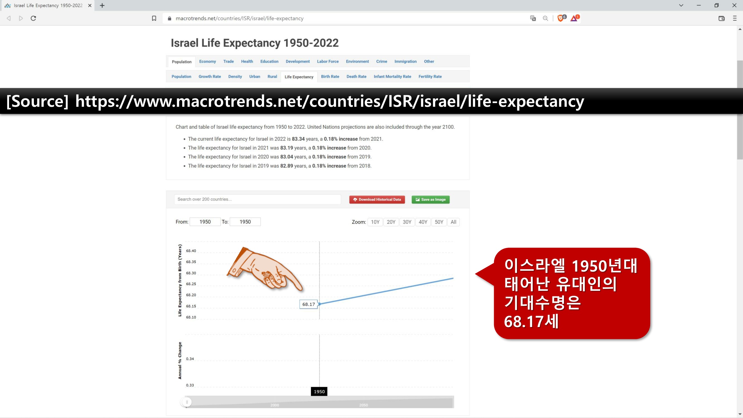Expand the tab search chevron dropdown
743x418 pixels.
click(x=681, y=5)
